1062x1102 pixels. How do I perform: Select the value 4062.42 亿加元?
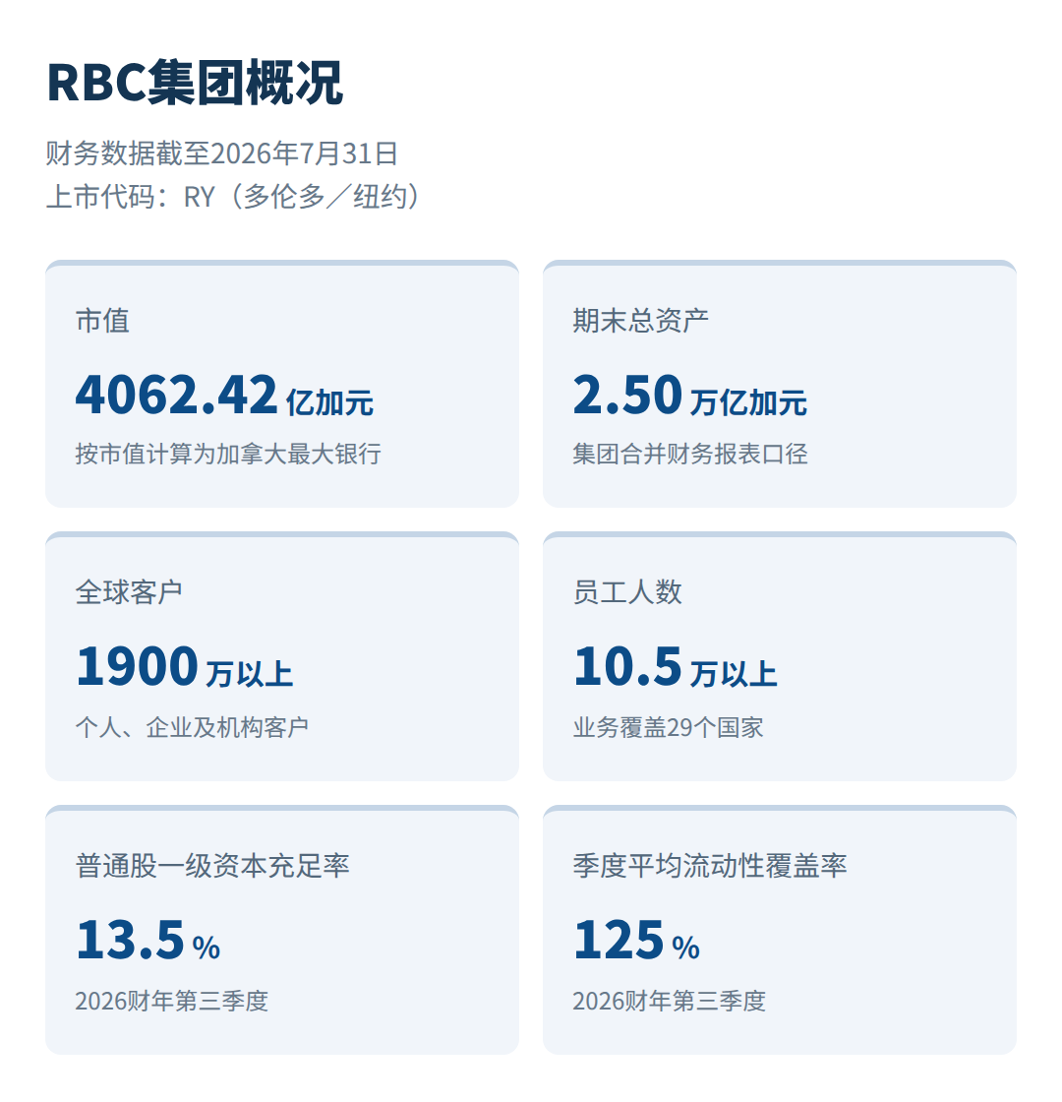pos(225,395)
